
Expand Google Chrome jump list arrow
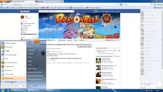[x=25, y=66]
